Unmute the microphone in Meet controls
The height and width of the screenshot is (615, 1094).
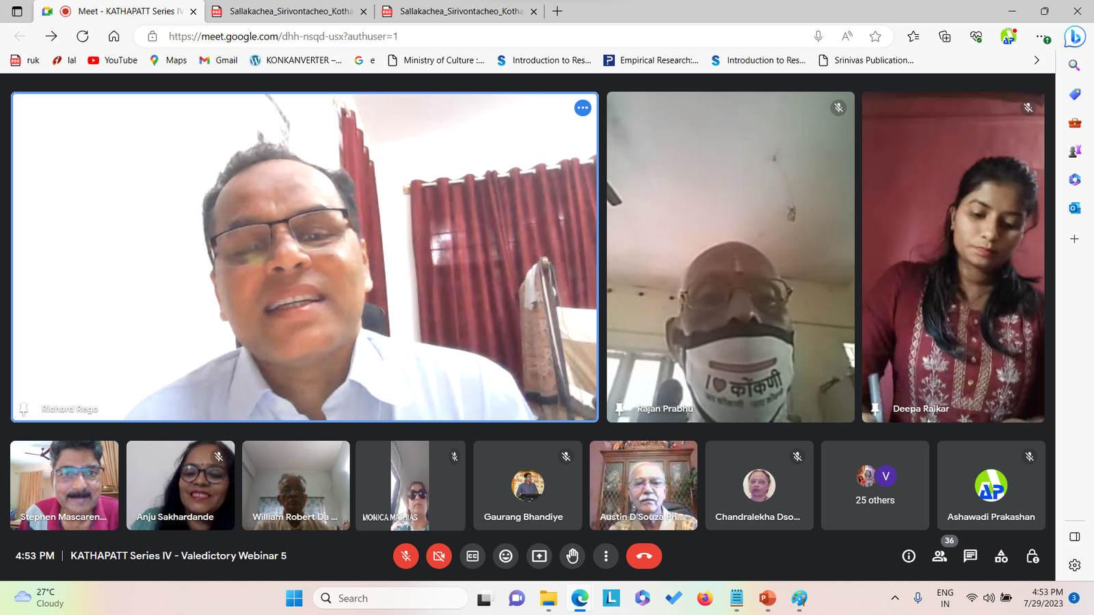(x=405, y=556)
